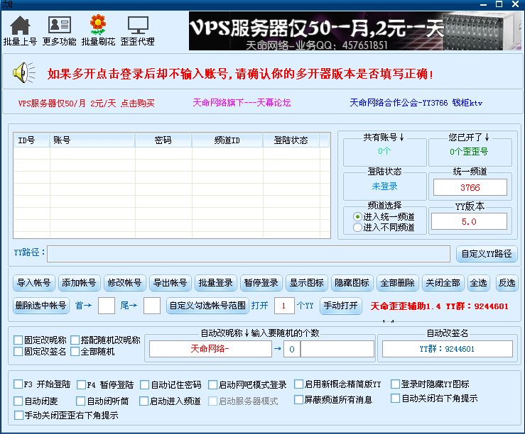Click 自动改签名 field with YY群：9244601
This screenshot has width=525, height=434.
[447, 349]
